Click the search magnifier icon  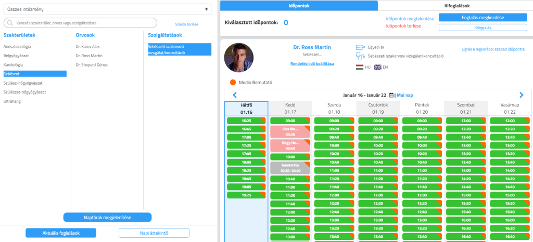click(x=10, y=23)
